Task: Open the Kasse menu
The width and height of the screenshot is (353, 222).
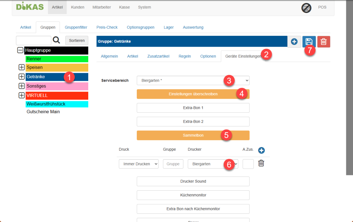Action: pos(124,7)
